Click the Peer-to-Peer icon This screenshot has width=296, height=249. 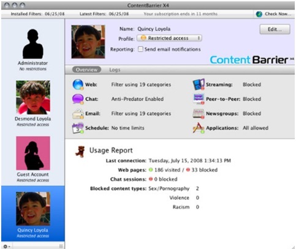199,99
